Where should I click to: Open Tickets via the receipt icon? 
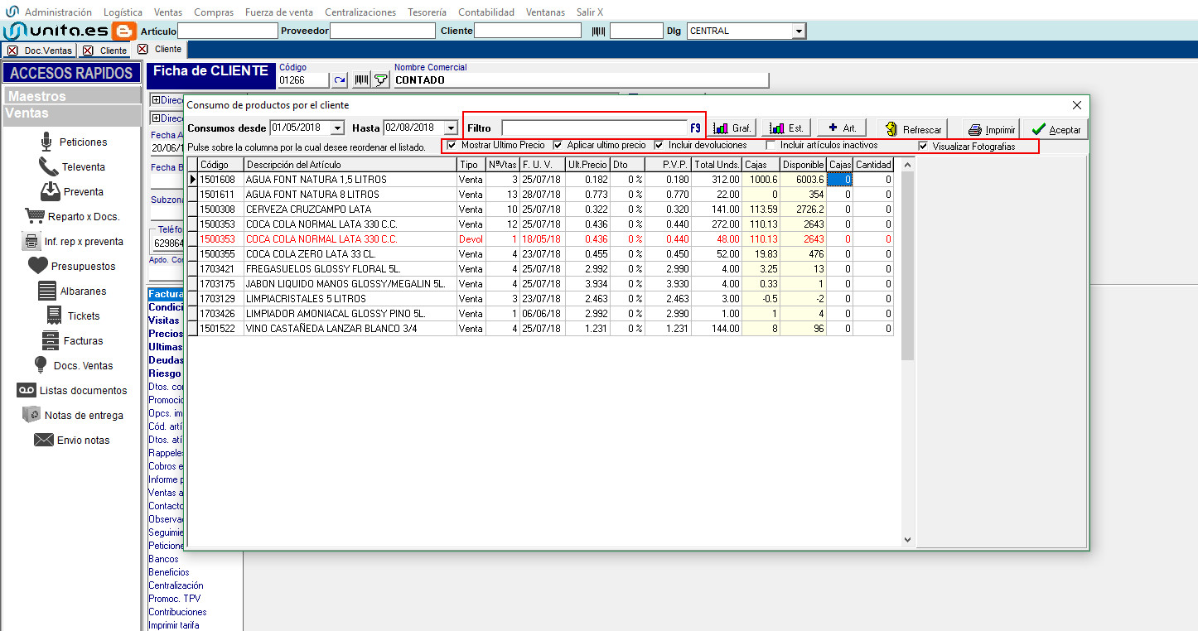pyautogui.click(x=55, y=315)
